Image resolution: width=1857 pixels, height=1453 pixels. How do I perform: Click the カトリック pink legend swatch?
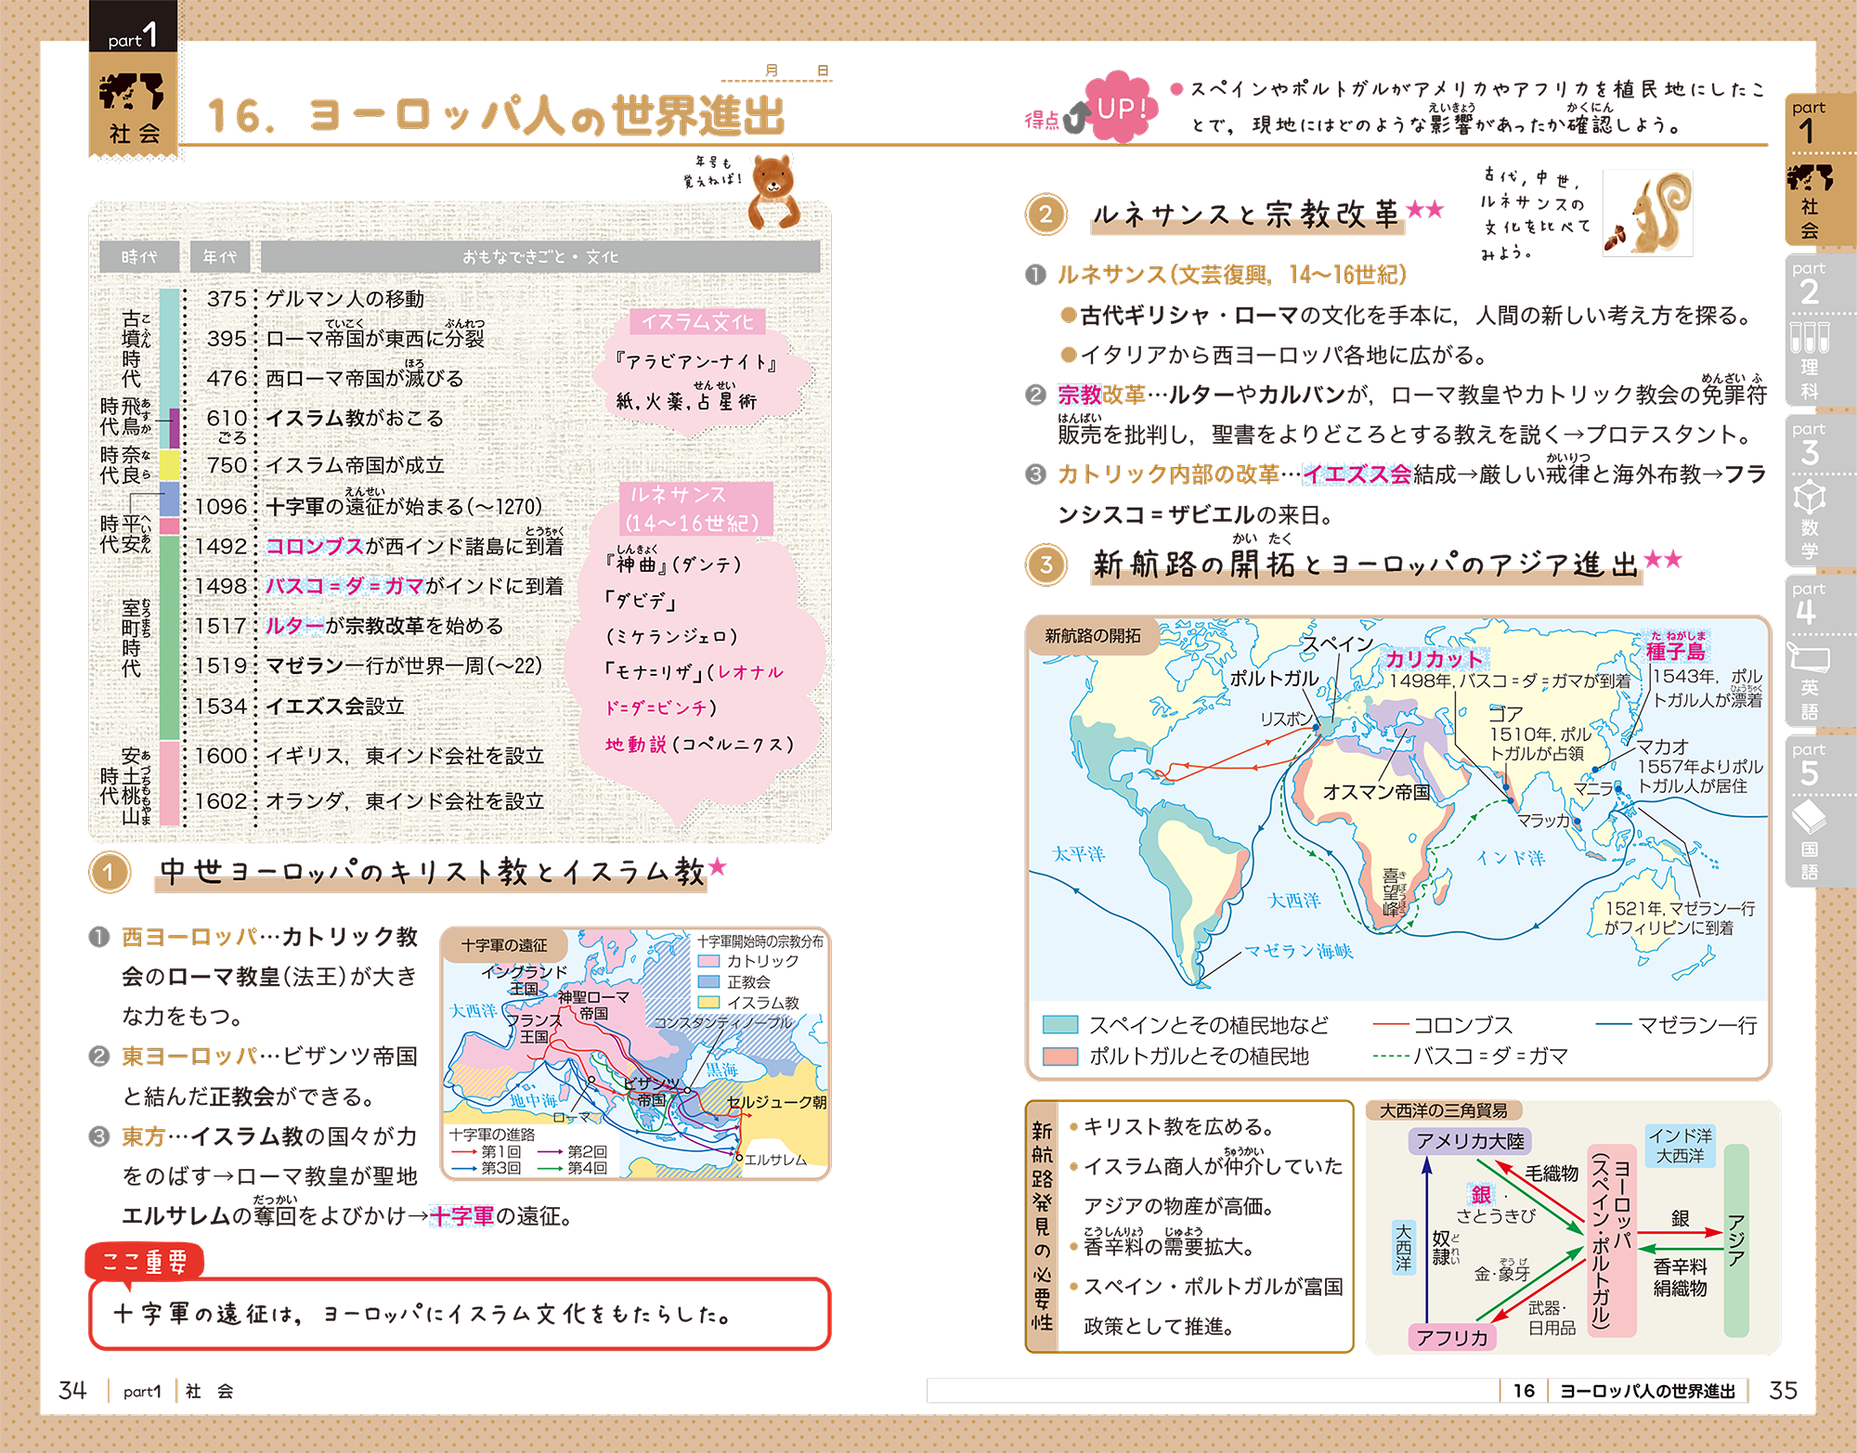pos(708,962)
